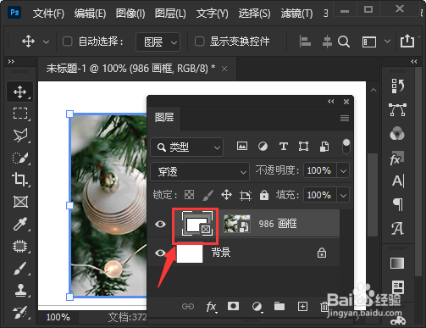Create new fill or adjustment layer

(x=257, y=307)
